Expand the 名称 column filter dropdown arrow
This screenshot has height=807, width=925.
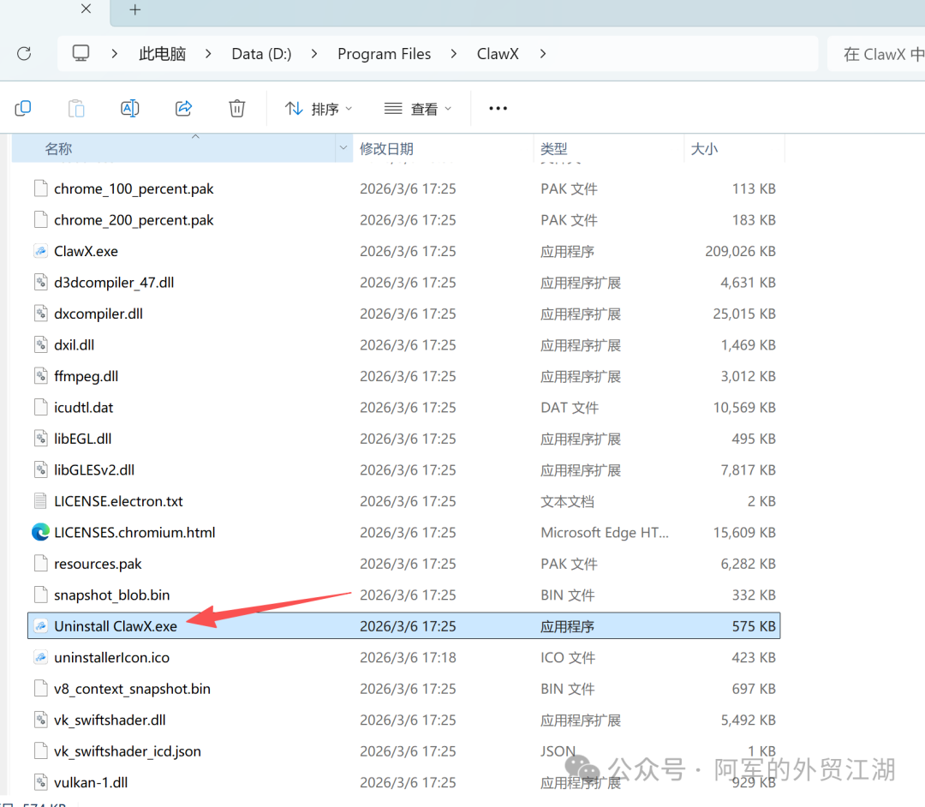tap(343, 148)
